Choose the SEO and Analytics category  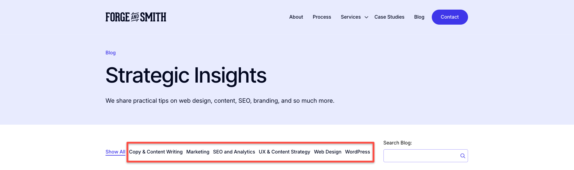tap(234, 152)
